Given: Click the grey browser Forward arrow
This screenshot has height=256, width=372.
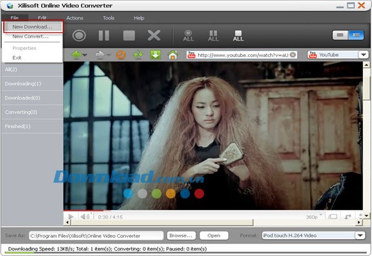Looking at the screenshot, I should [99, 55].
